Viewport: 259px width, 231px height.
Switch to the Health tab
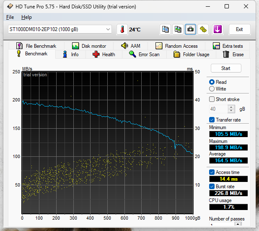[104, 55]
